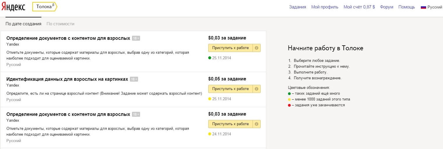Click the Russian flag icon
The width and height of the screenshot is (443, 149).
[423, 7]
